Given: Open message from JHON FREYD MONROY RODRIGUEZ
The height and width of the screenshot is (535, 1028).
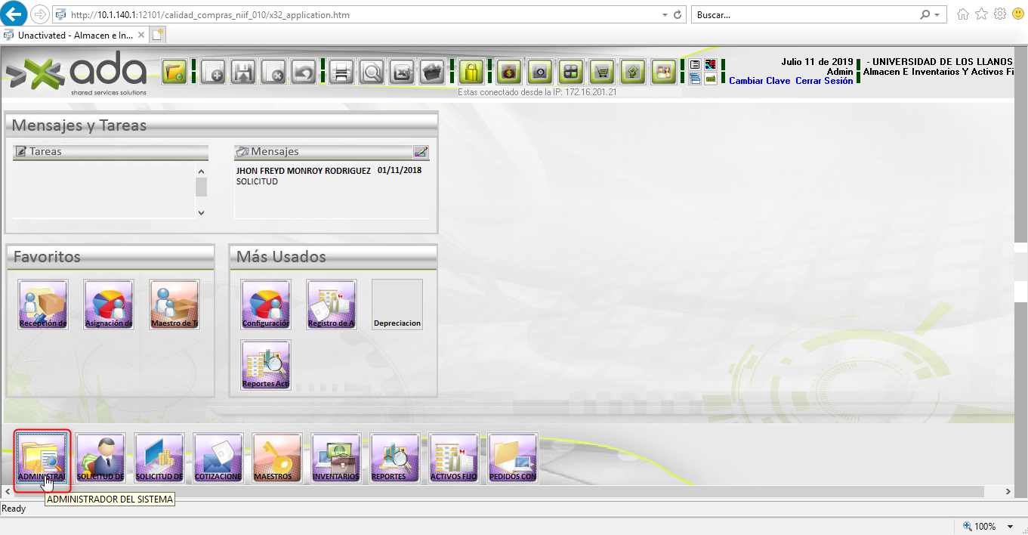Looking at the screenshot, I should pos(304,171).
